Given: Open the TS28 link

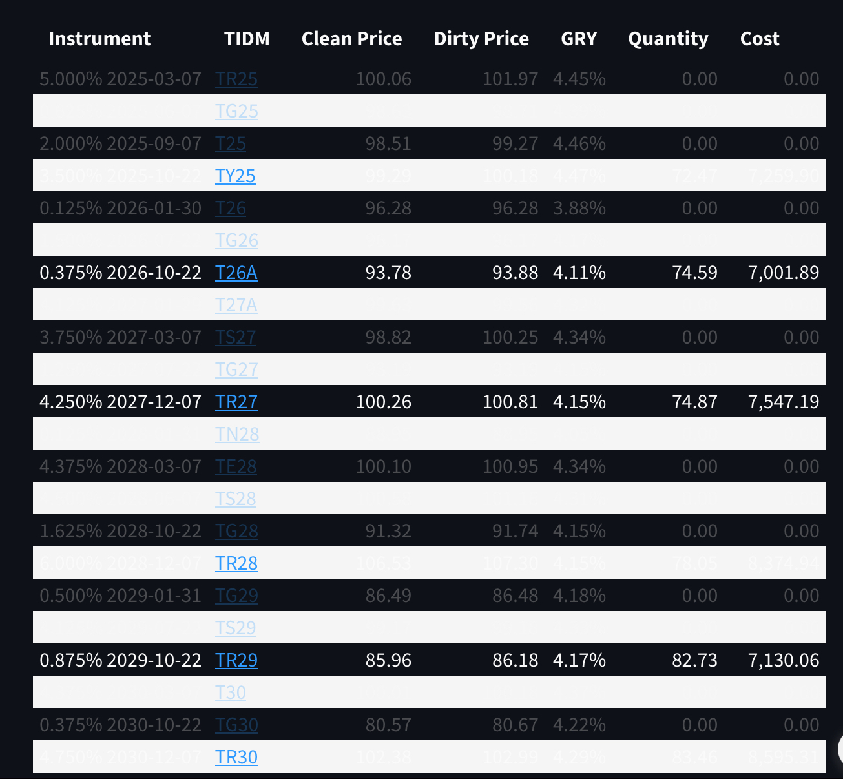Looking at the screenshot, I should pos(236,499).
